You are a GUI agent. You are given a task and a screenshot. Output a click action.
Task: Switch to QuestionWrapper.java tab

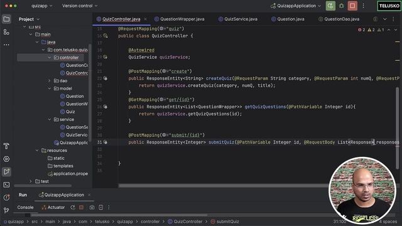coord(180,19)
